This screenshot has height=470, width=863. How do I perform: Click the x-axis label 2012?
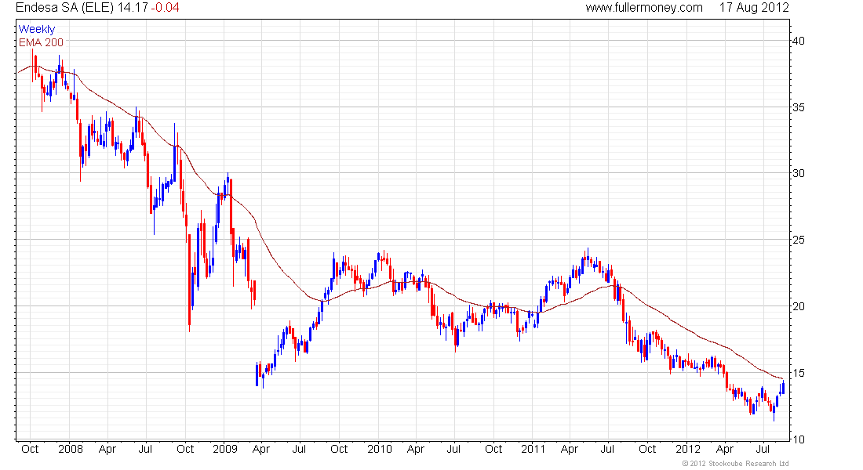[x=687, y=449]
